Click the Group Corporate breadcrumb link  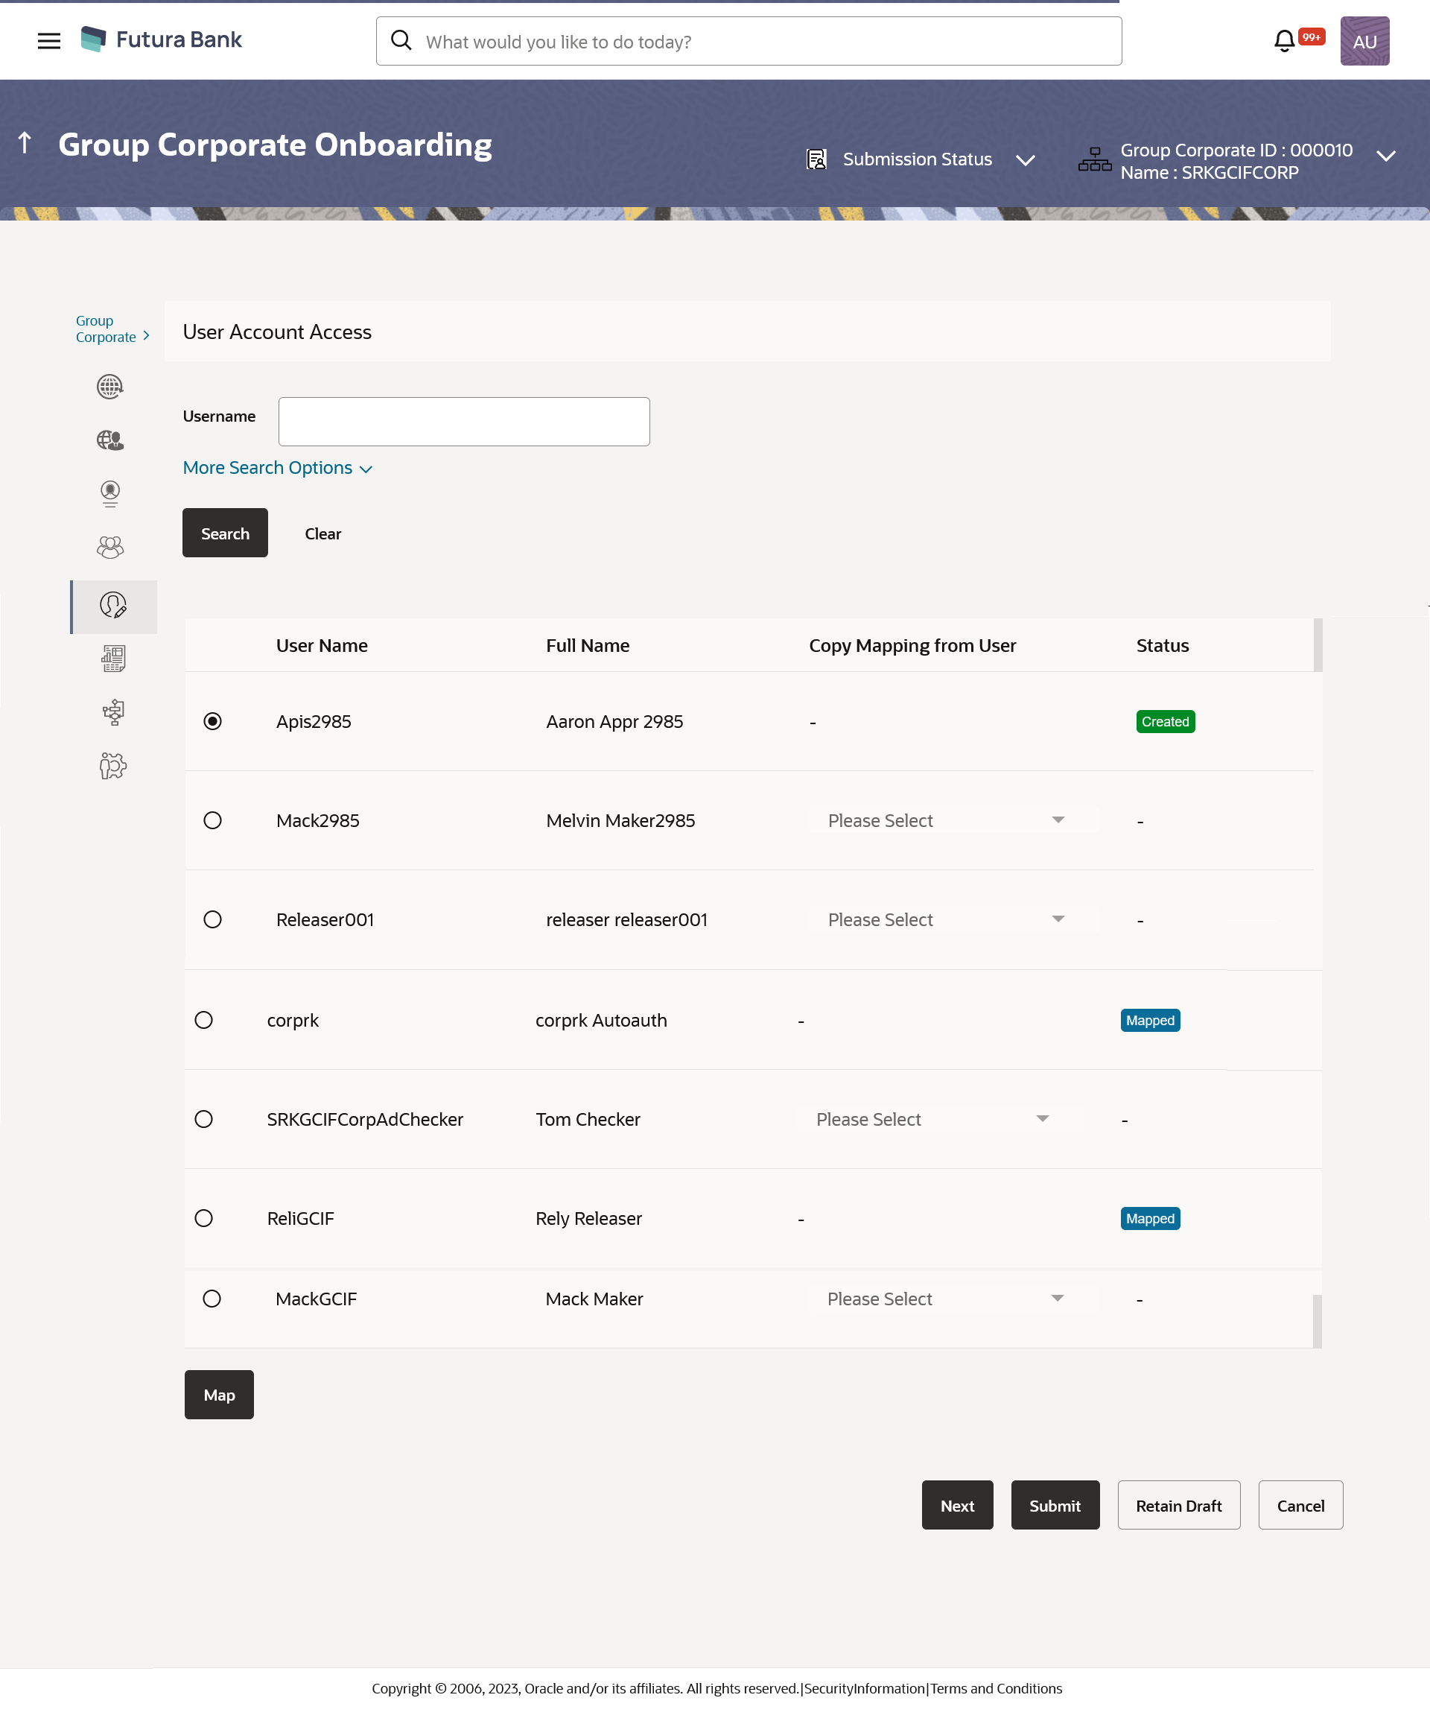[106, 329]
